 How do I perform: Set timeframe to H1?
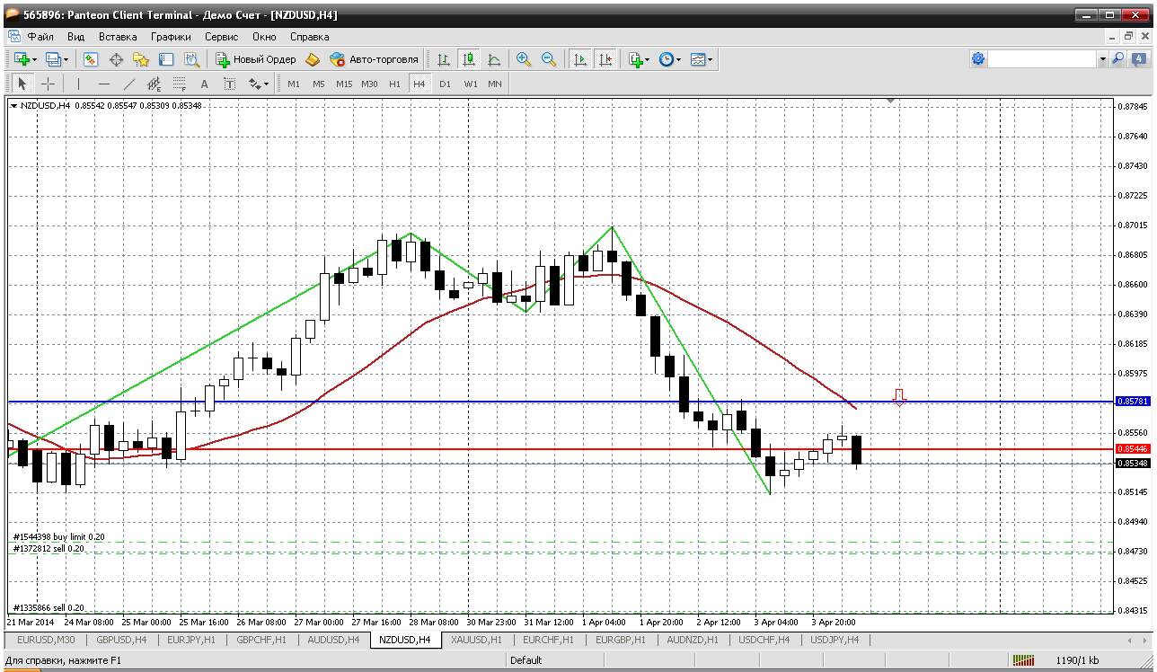coord(394,84)
